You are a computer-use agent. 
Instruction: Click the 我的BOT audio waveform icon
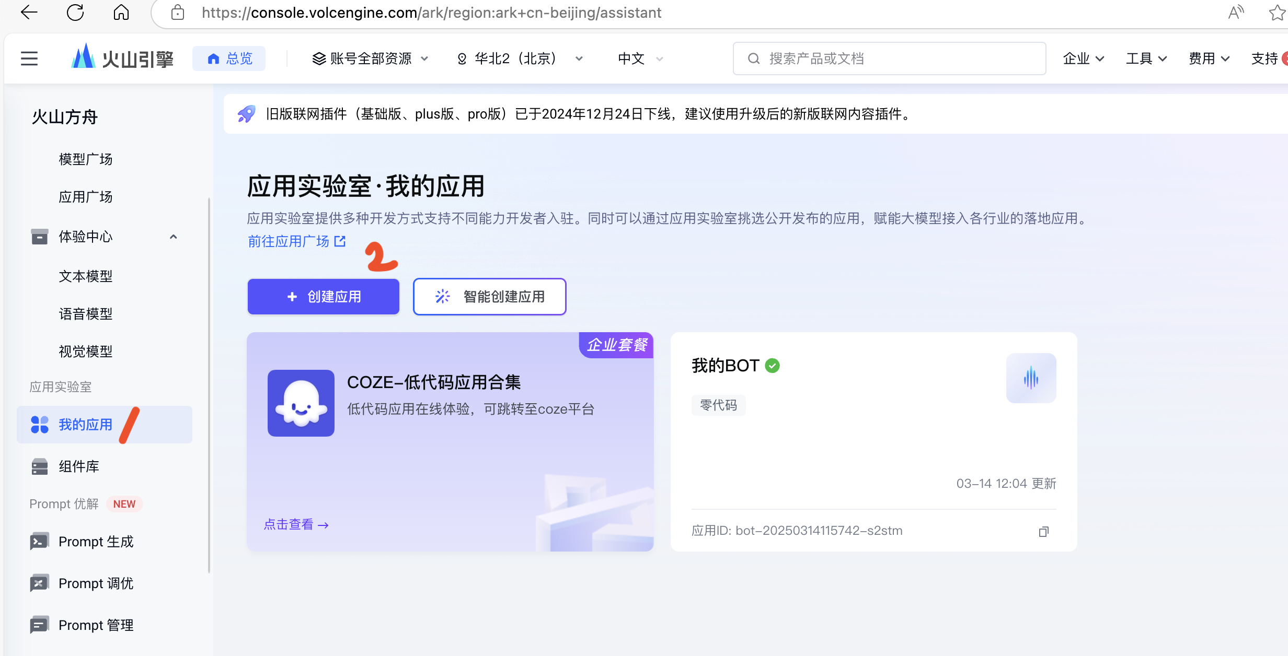pos(1031,378)
